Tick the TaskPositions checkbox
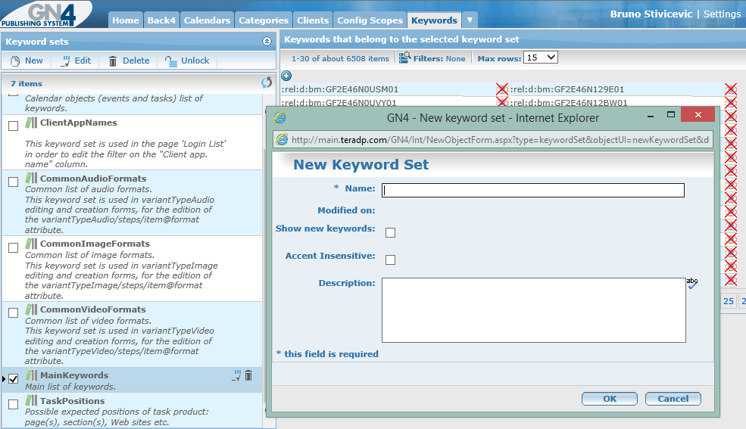Viewport: 746px width, 429px height. [x=14, y=404]
